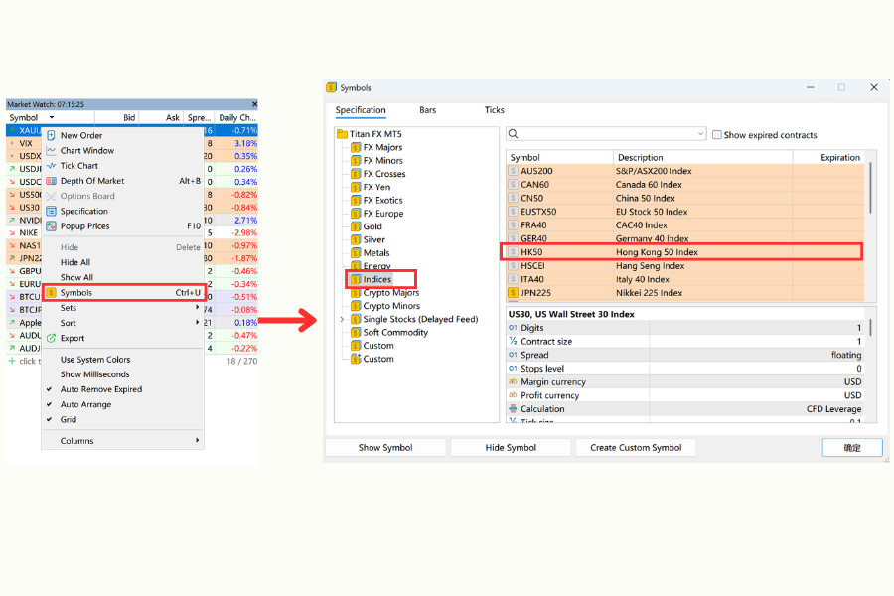Open Popup Prices using its icon

tap(52, 224)
